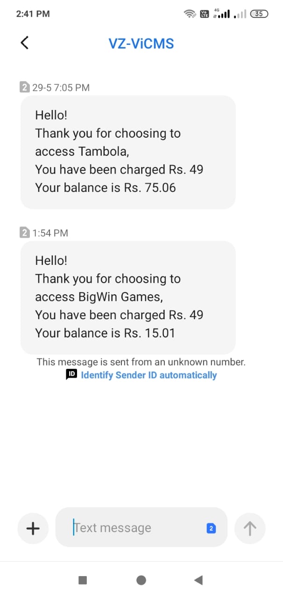
Task: Tap the back arrow in the header
Action: click(25, 43)
